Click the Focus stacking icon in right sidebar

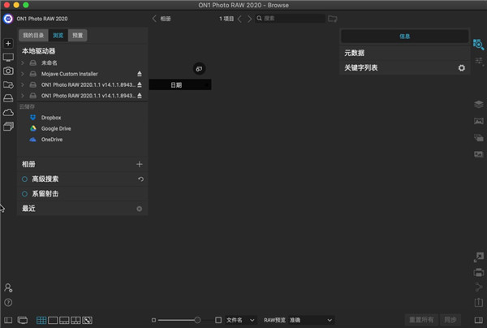pyautogui.click(x=479, y=154)
